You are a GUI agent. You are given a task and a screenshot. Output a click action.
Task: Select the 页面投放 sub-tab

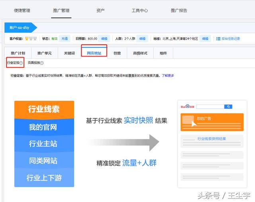(x=34, y=63)
